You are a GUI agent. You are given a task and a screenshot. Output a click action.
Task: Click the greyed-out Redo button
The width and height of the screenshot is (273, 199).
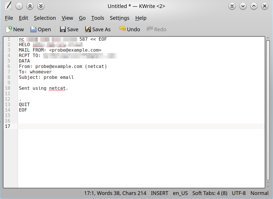(x=157, y=29)
